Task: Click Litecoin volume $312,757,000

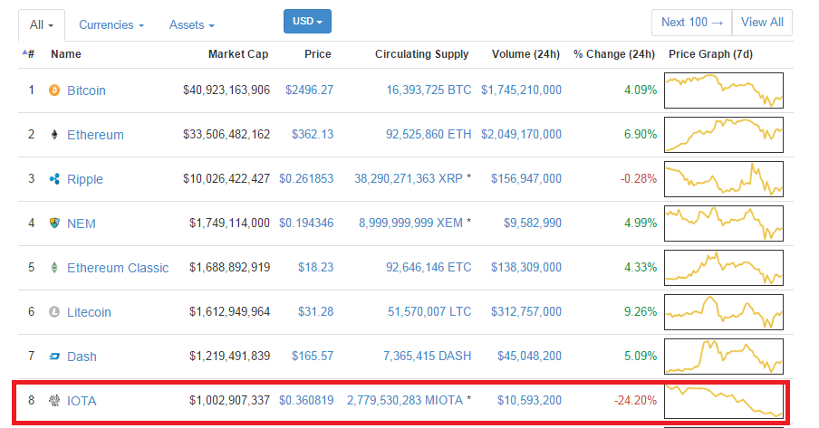Action: pos(526,311)
